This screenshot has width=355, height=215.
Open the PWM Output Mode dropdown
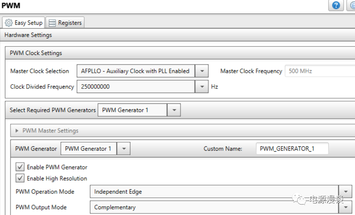(345, 207)
